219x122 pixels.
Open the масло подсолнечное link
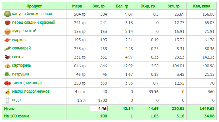coord(31,91)
